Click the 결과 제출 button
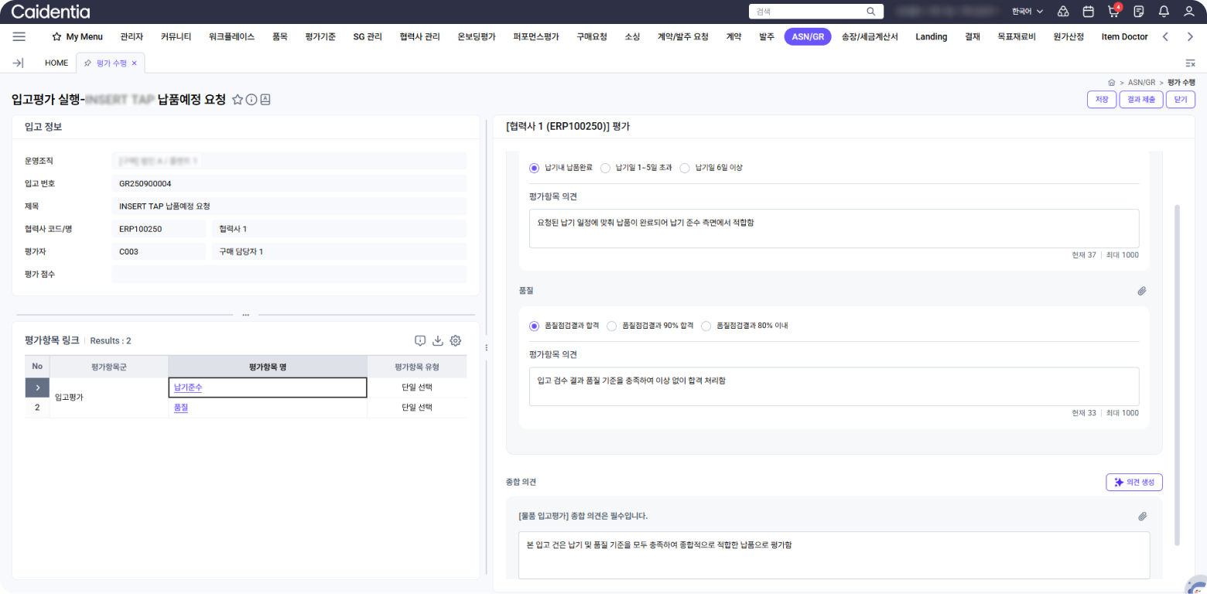Viewport: 1207px width, 594px height. [1140, 100]
